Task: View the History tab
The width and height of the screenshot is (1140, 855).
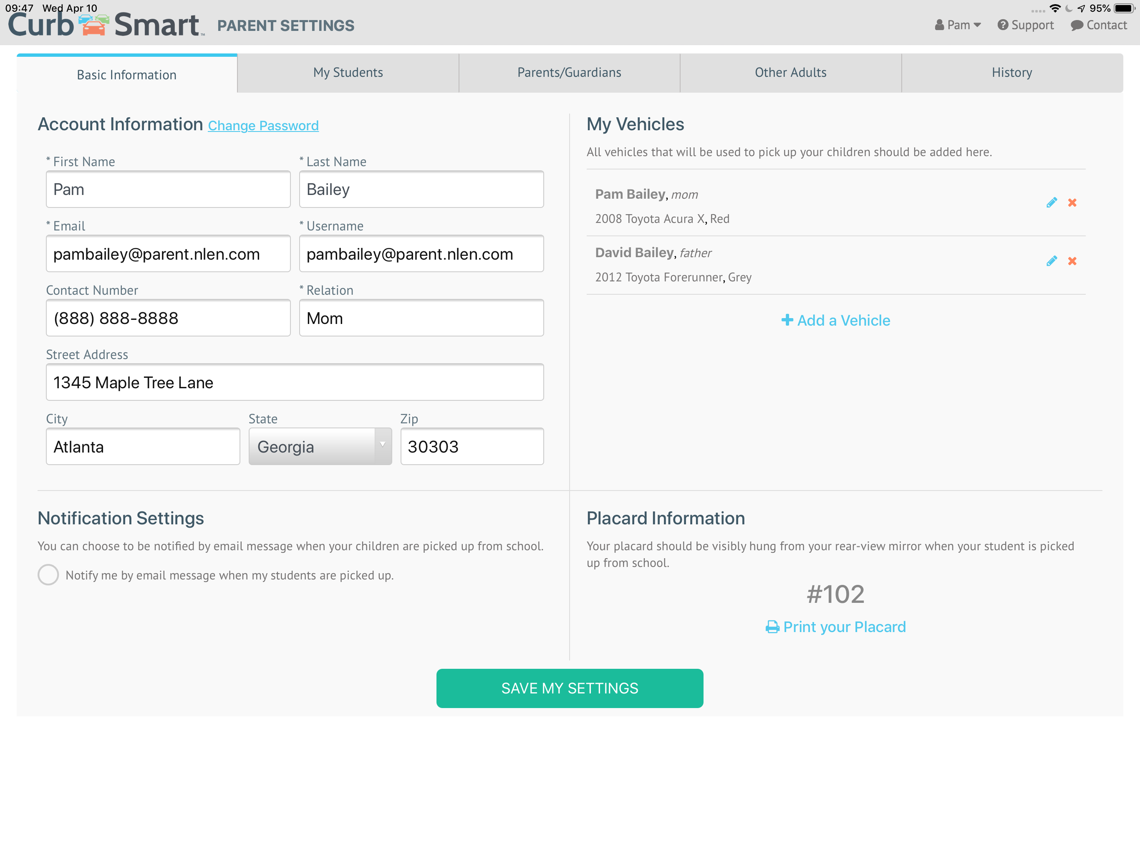Action: (x=1011, y=73)
